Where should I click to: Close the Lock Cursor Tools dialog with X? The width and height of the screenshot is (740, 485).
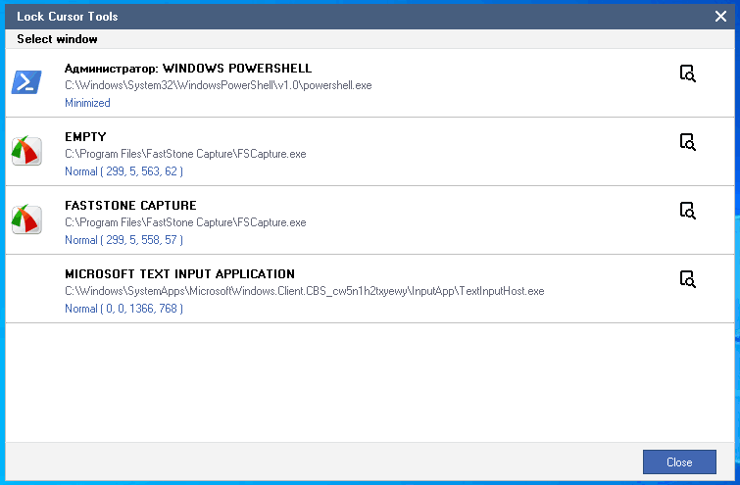[720, 16]
